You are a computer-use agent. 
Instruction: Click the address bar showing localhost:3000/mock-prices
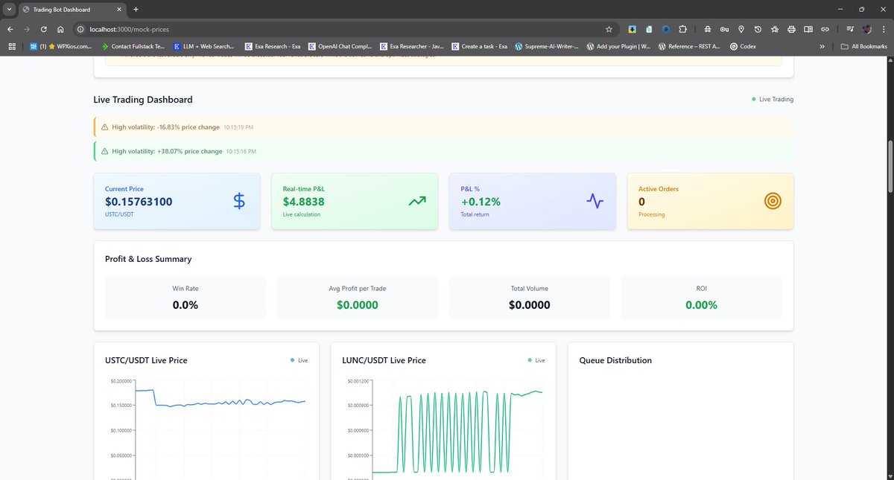343,29
